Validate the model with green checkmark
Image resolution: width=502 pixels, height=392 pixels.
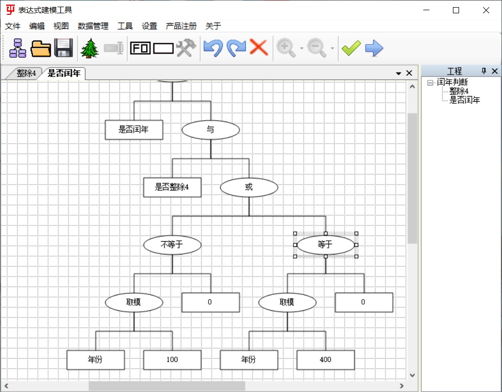(351, 48)
